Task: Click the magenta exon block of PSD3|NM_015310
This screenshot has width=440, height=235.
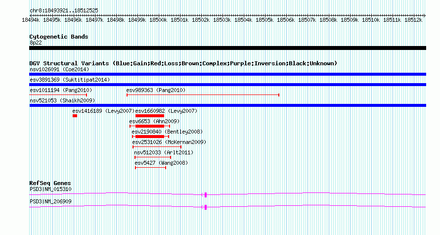Action: click(x=206, y=195)
